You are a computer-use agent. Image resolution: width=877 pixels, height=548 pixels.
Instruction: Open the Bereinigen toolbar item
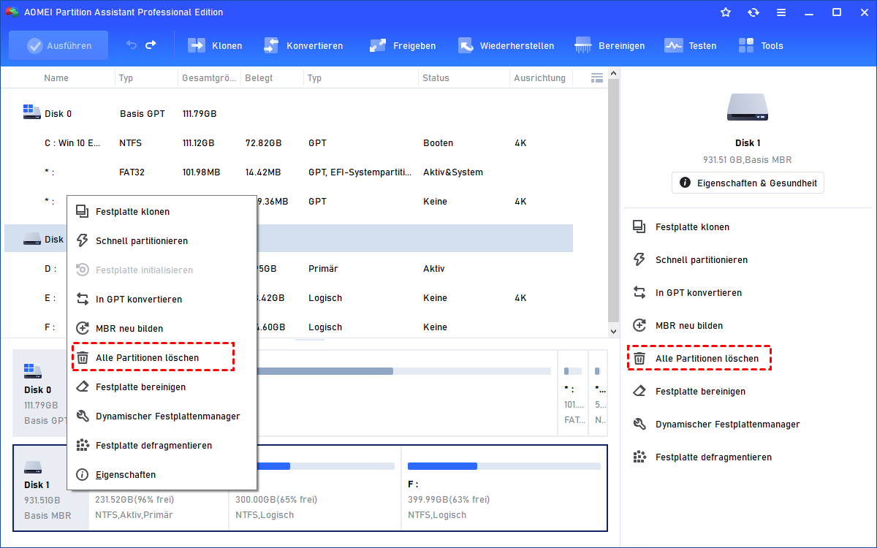coord(610,45)
